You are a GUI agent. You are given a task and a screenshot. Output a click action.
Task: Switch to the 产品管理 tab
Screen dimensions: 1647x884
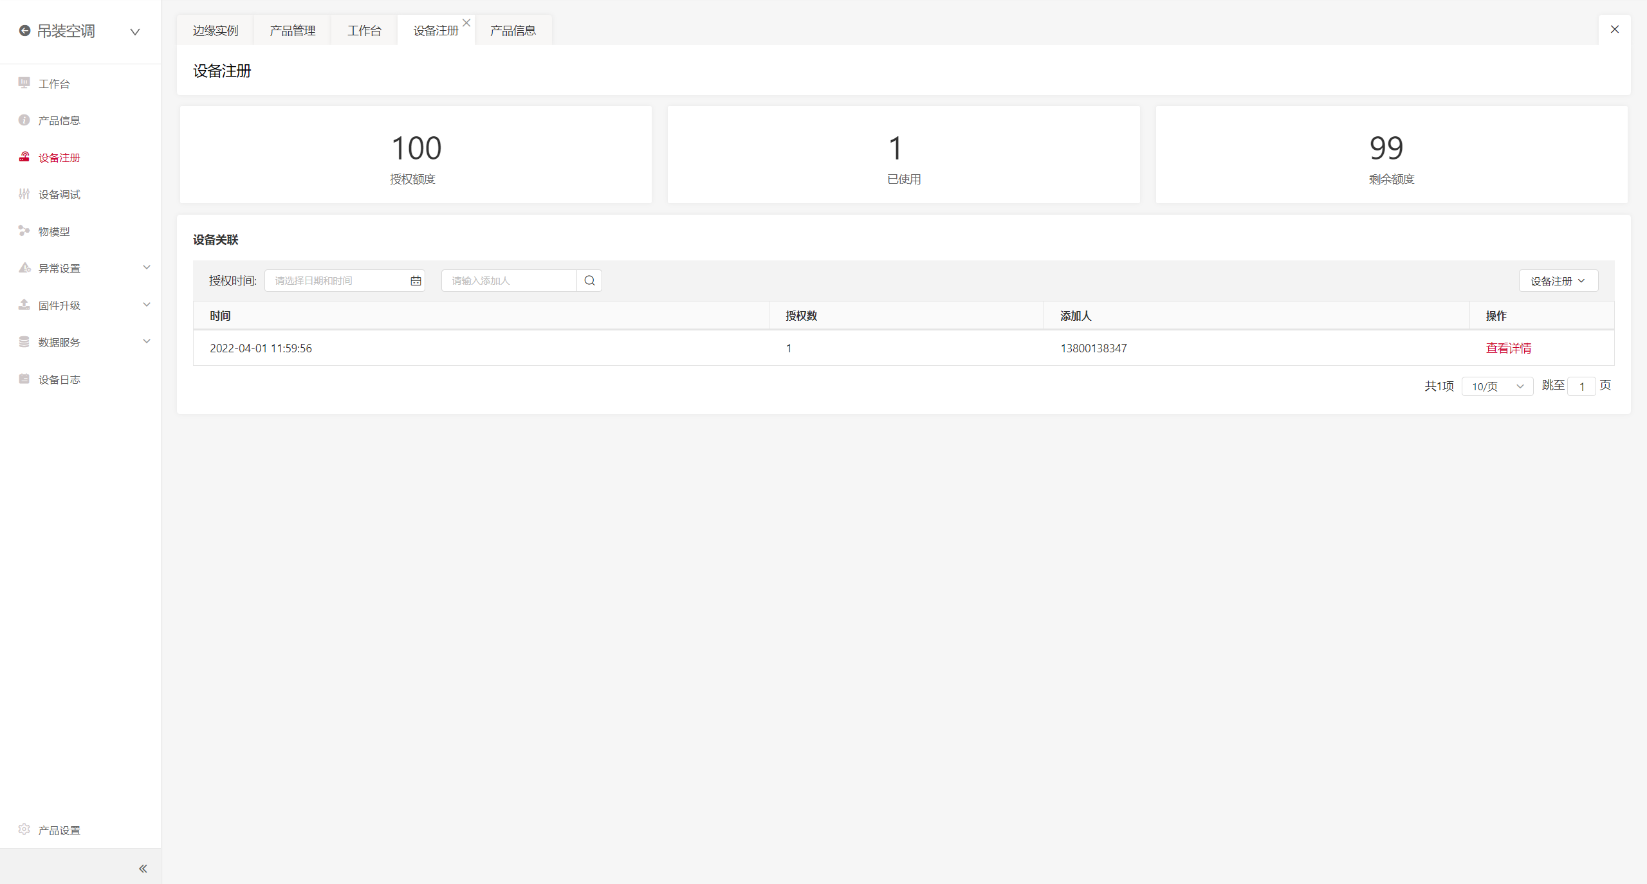click(x=293, y=30)
